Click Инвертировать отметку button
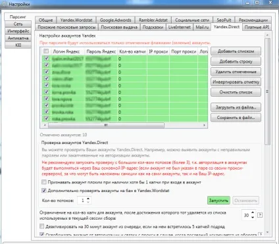The image size is (279, 244). tap(236, 82)
